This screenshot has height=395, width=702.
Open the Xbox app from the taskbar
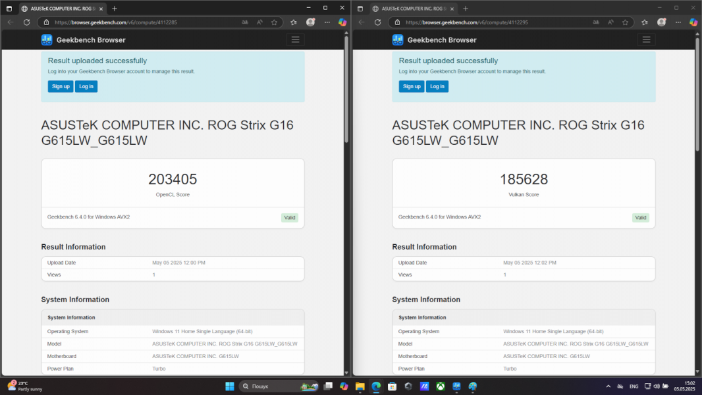(441, 386)
